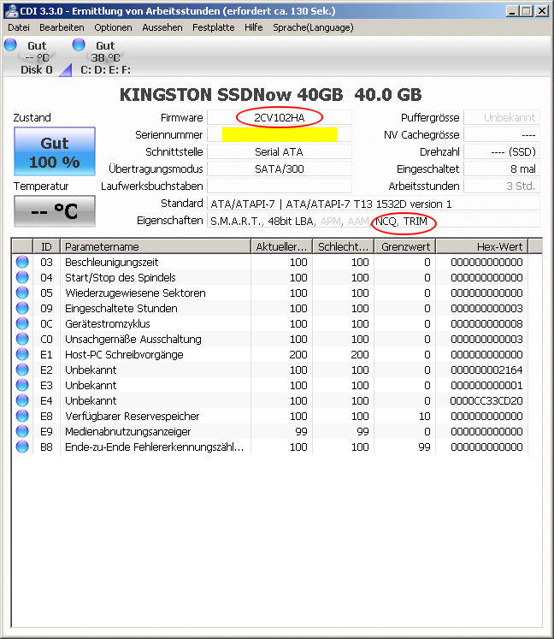Viewport: 554px width, 639px height.
Task: Click status orb for Start/Stop des Spindels
Action: [x=22, y=277]
